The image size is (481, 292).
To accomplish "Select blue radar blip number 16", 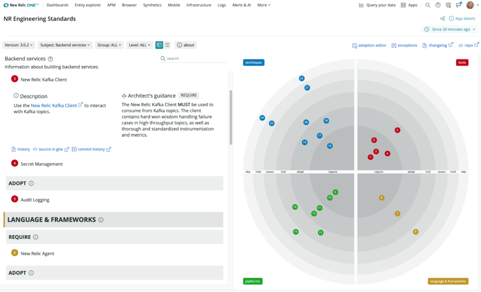I will coord(330,146).
